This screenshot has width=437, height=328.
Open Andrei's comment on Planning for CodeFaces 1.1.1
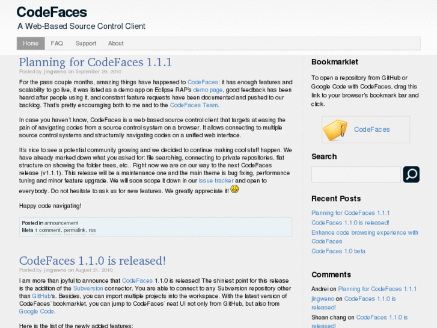377,289
